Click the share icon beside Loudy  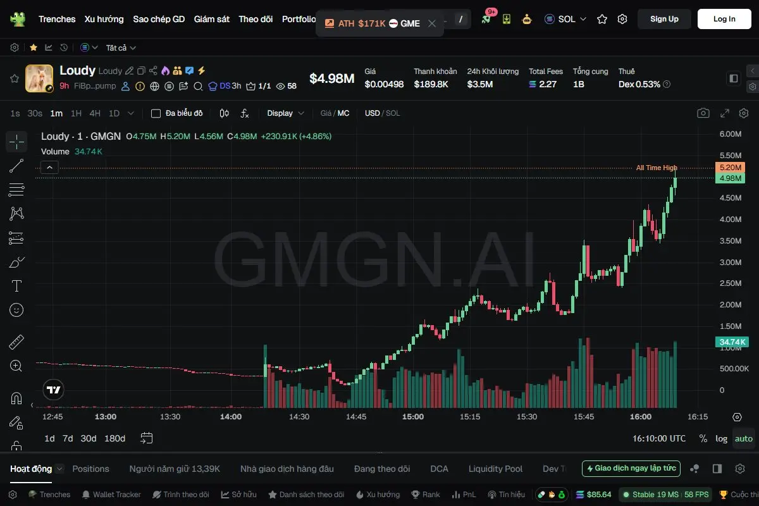tap(153, 71)
